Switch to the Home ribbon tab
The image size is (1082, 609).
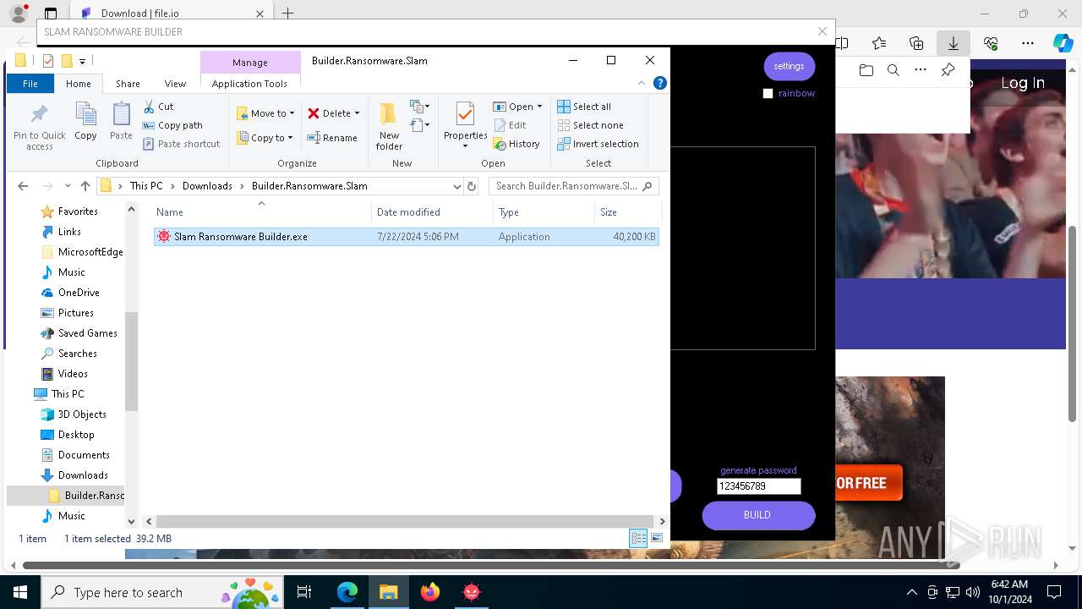click(x=78, y=84)
